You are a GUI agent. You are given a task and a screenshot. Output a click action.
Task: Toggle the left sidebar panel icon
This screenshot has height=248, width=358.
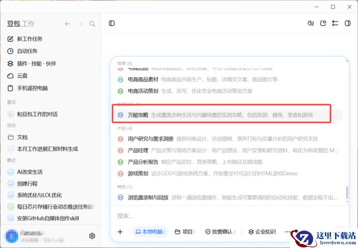click(x=112, y=24)
